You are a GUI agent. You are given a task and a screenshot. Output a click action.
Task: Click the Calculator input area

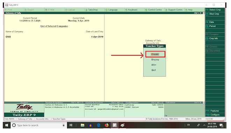pyautogui.click(x=185, y=110)
